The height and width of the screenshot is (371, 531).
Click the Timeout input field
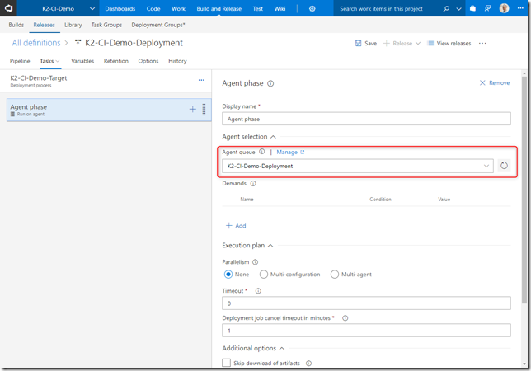366,303
